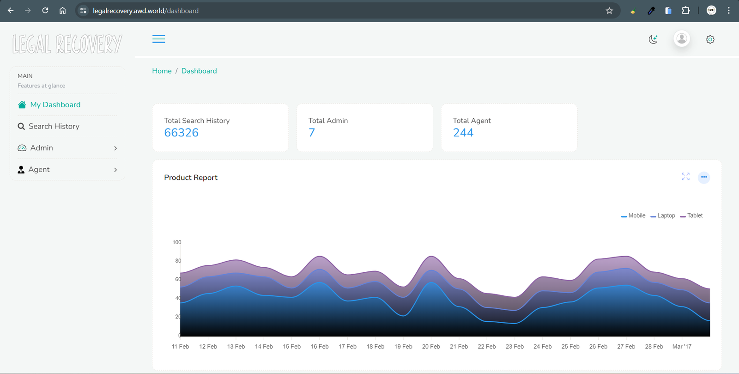Click the Dashboard breadcrumb link
The image size is (739, 374).
click(x=199, y=71)
